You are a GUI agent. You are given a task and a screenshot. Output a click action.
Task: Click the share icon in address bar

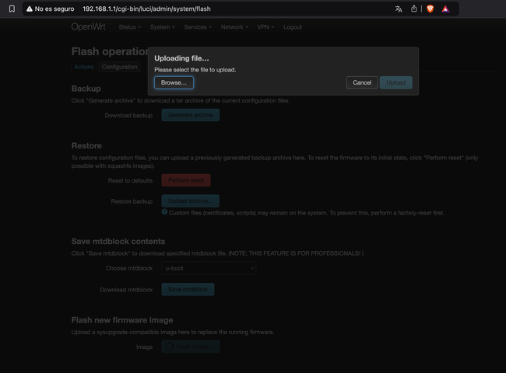[414, 9]
